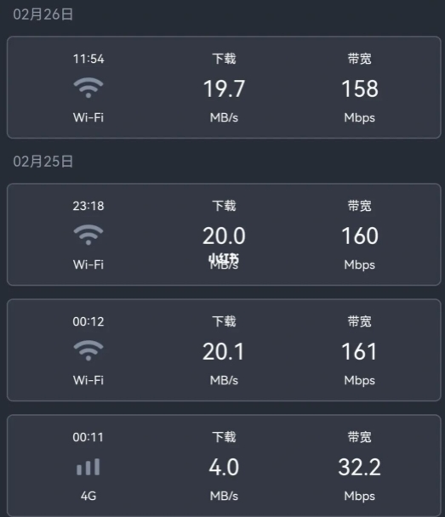Click the 00:11 timestamp text
The image size is (445, 517).
pyautogui.click(x=88, y=437)
